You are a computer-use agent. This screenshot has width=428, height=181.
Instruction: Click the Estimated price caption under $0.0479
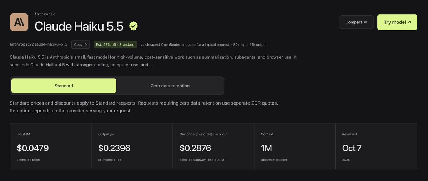pyautogui.click(x=28, y=160)
